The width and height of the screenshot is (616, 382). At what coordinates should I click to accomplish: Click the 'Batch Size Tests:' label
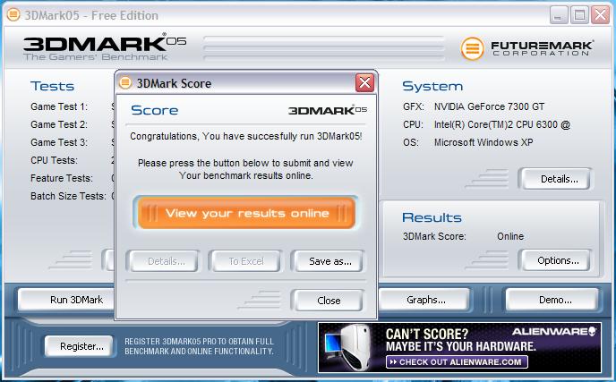click(68, 196)
